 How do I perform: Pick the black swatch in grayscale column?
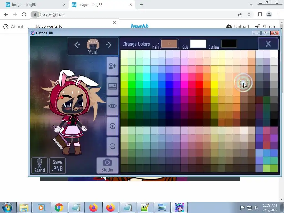point(274,123)
